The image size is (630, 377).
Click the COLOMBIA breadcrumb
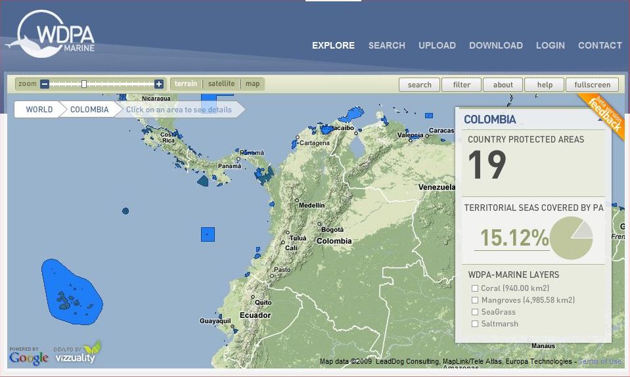point(89,109)
